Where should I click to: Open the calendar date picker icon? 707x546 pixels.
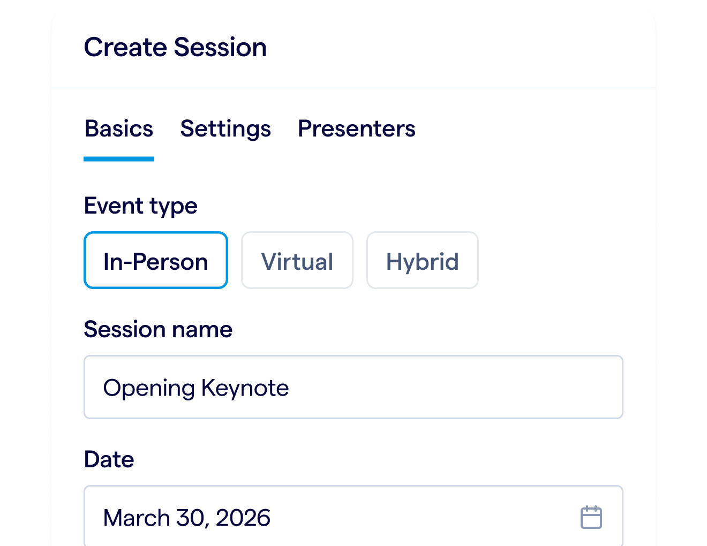coord(591,517)
